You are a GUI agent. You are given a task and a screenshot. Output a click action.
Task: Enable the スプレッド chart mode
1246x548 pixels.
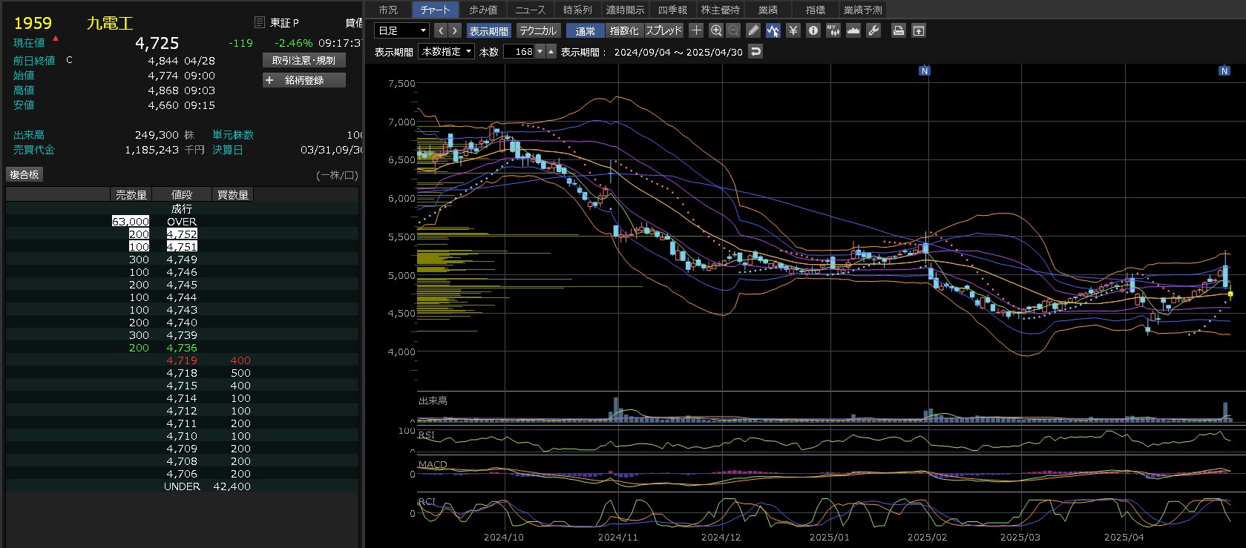663,30
